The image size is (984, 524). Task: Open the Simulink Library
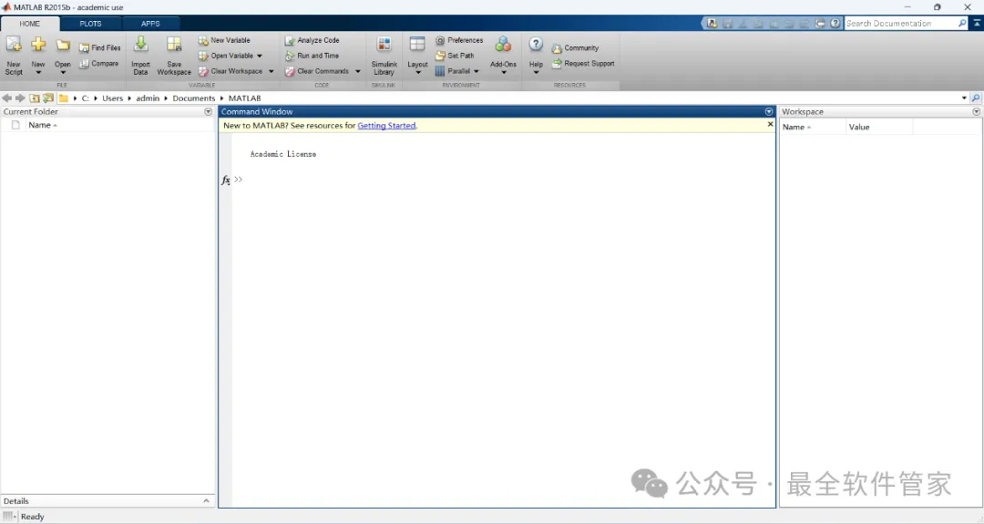[384, 56]
